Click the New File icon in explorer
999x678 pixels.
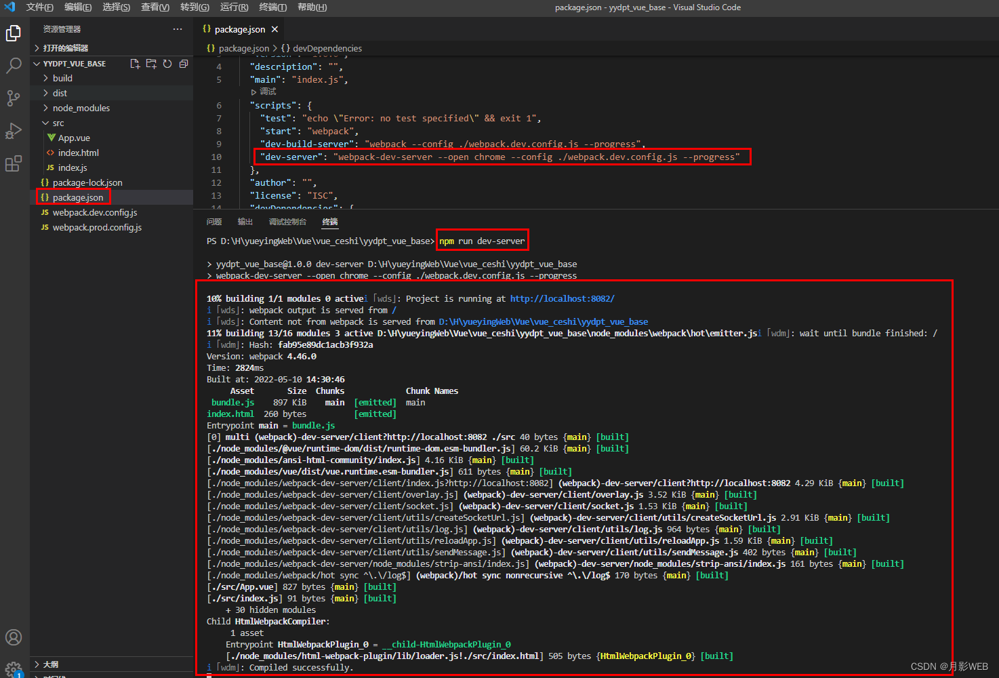point(135,64)
